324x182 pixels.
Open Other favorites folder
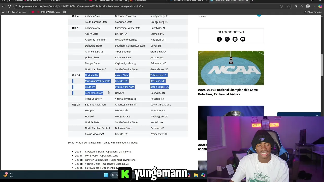(x=313, y=12)
